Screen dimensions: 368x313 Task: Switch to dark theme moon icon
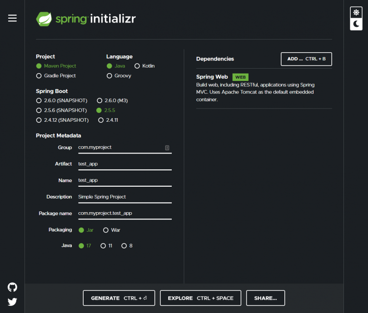356,24
